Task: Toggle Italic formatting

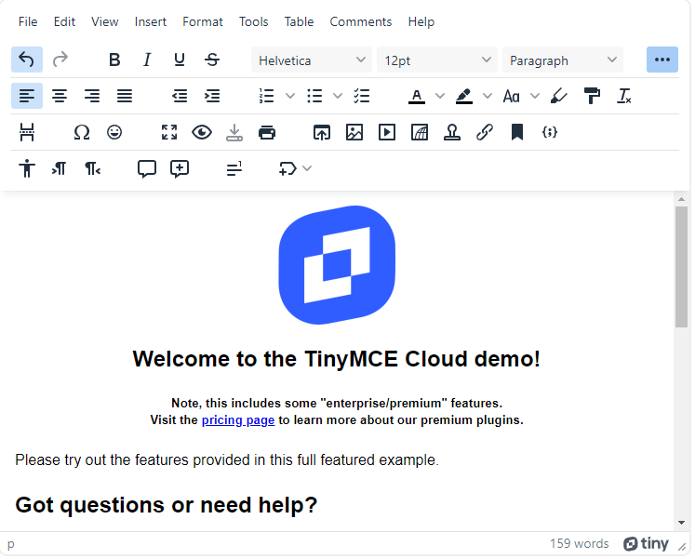Action: [147, 60]
